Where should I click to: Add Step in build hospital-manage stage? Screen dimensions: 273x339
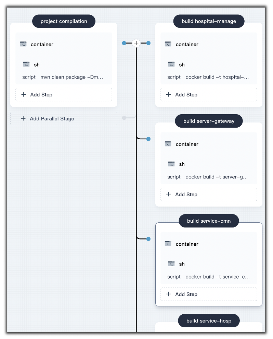(209, 94)
